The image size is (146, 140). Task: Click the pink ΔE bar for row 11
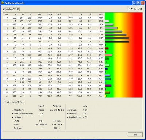coord(108,55)
